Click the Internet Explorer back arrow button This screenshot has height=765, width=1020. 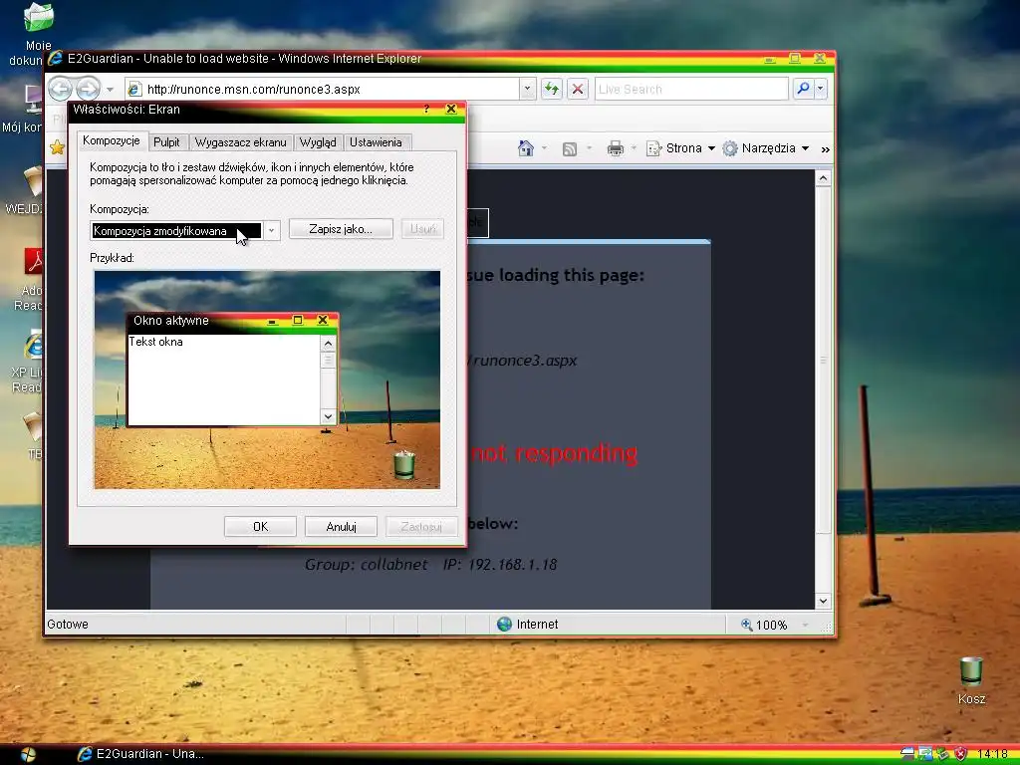(x=61, y=89)
